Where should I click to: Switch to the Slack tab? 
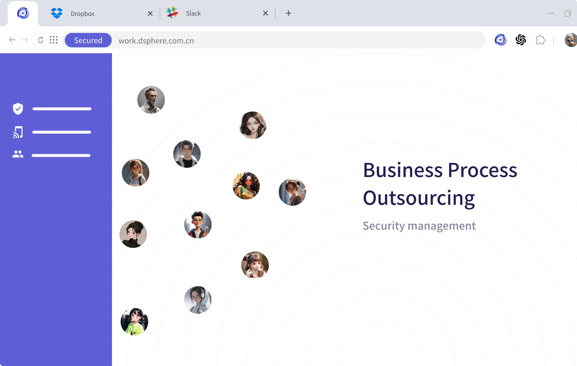coord(193,13)
